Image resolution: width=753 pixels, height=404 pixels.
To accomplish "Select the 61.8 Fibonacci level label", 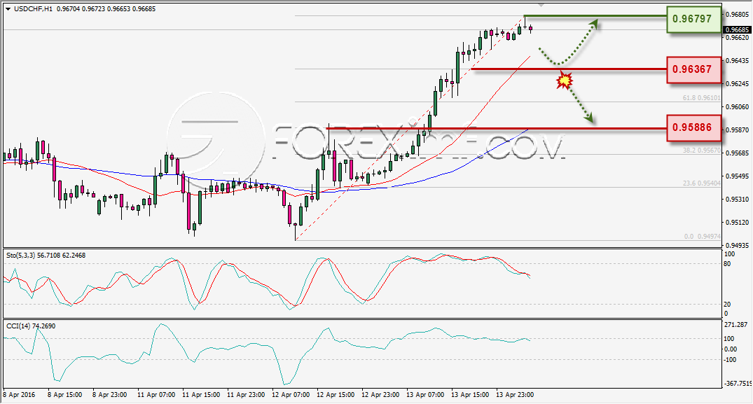I will 702,97.
